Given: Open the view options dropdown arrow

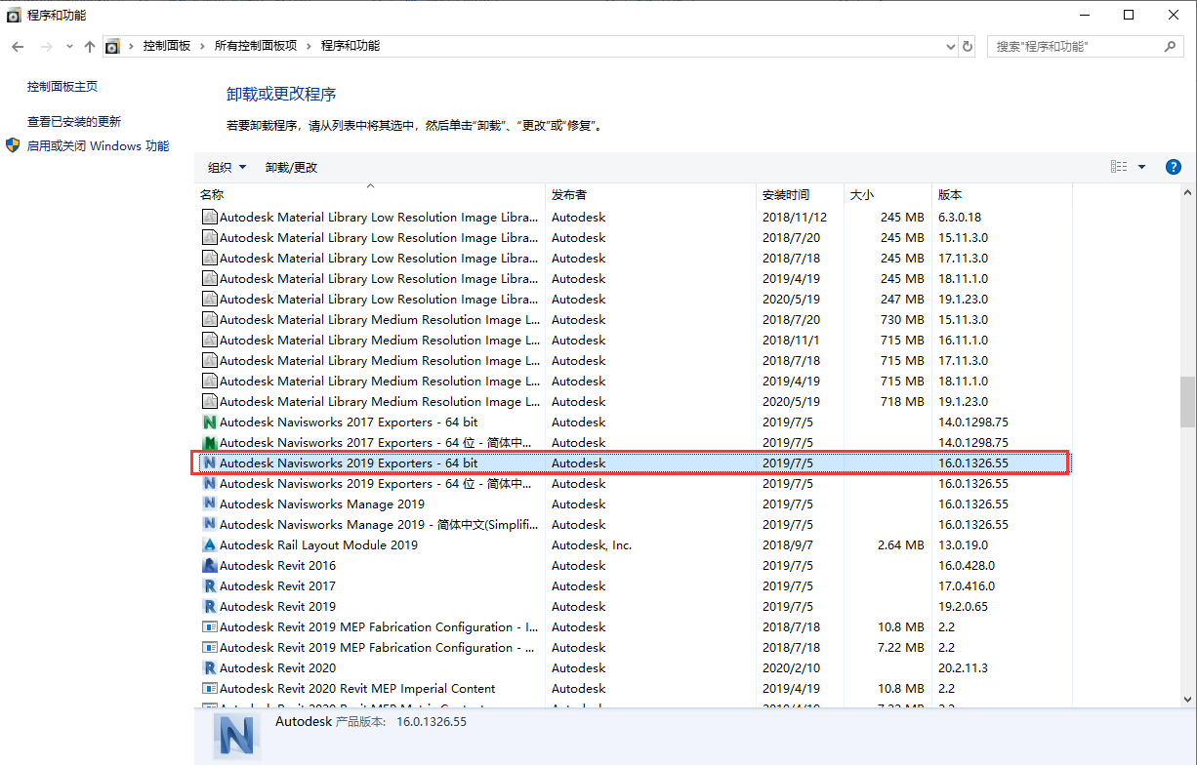Looking at the screenshot, I should (x=1141, y=167).
